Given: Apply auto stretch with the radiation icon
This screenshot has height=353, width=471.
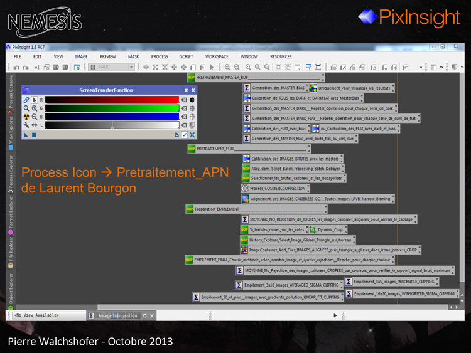Looking at the screenshot, I should pyautogui.click(x=26, y=117).
